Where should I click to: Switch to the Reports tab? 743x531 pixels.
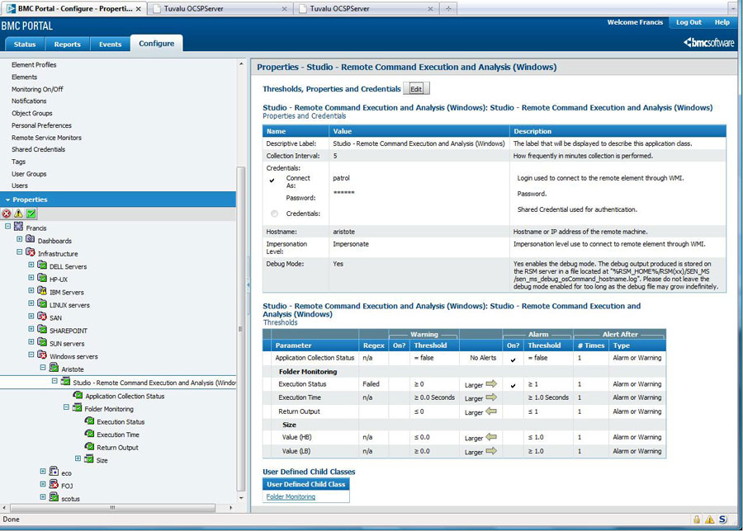pos(67,44)
